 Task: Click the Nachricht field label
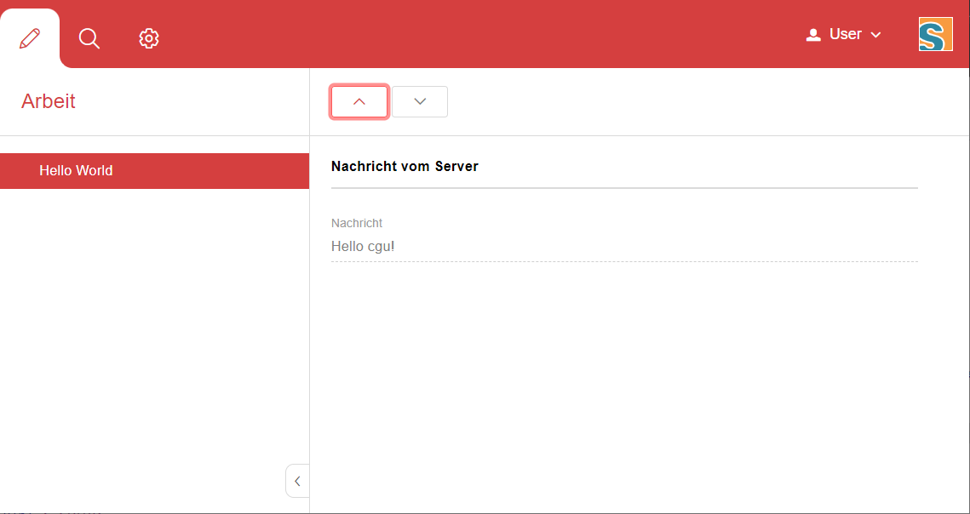[357, 223]
